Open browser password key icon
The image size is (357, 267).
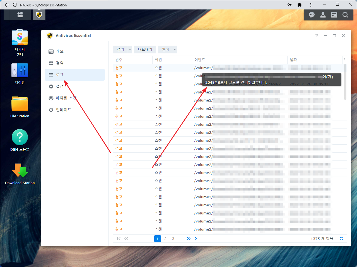[290, 5]
